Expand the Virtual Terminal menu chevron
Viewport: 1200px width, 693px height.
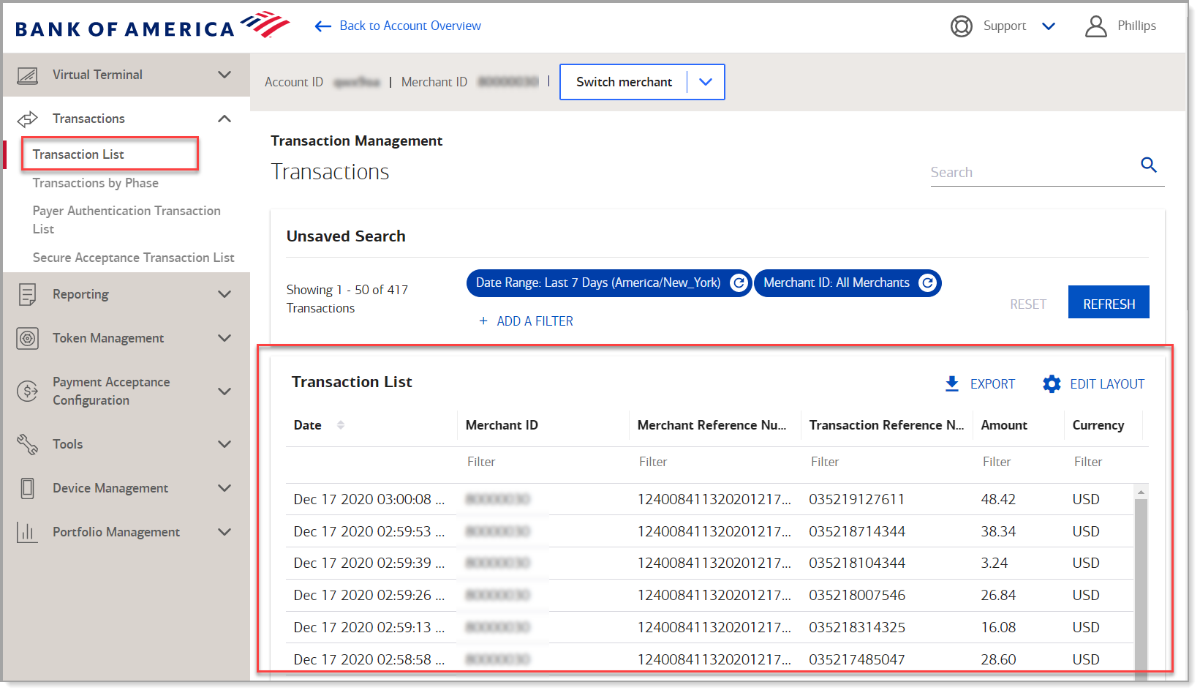224,75
